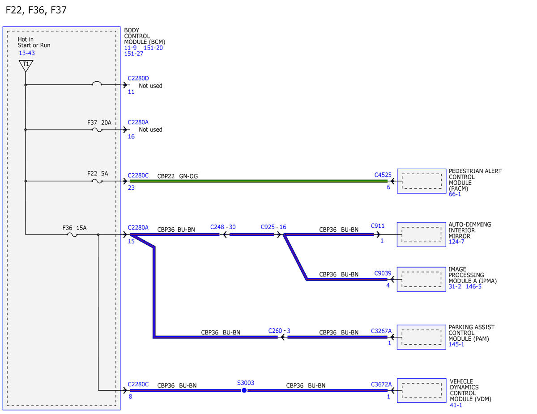Click the Pedestrian Alert Control Module box

coord(421,181)
